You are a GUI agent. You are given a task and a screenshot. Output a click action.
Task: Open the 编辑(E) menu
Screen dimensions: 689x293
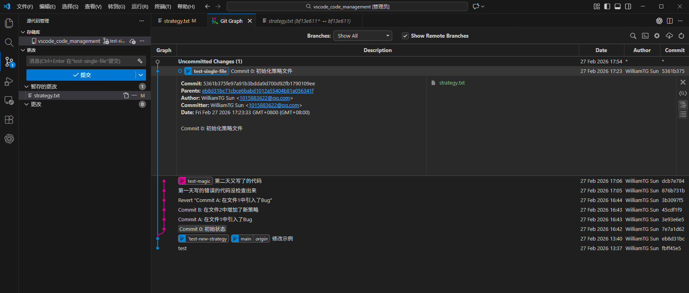click(47, 6)
